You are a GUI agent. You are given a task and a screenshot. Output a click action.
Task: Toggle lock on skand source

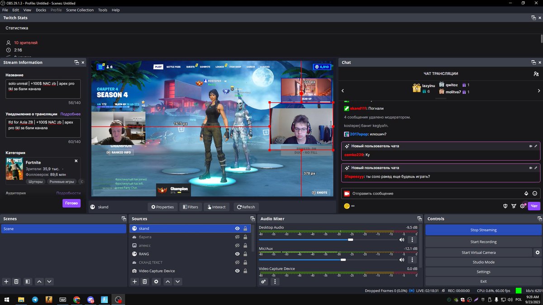click(245, 229)
